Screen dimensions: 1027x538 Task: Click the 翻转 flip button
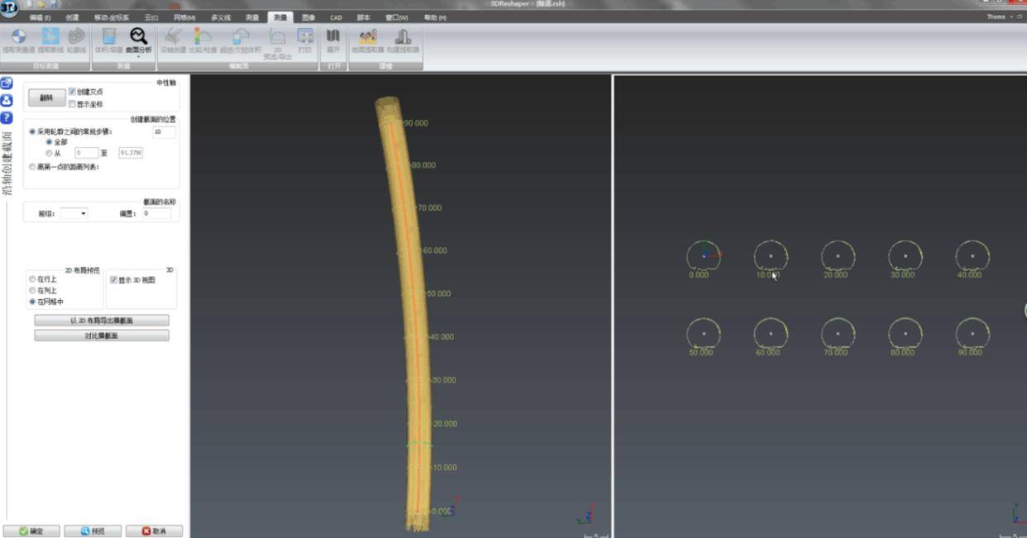pyautogui.click(x=46, y=98)
